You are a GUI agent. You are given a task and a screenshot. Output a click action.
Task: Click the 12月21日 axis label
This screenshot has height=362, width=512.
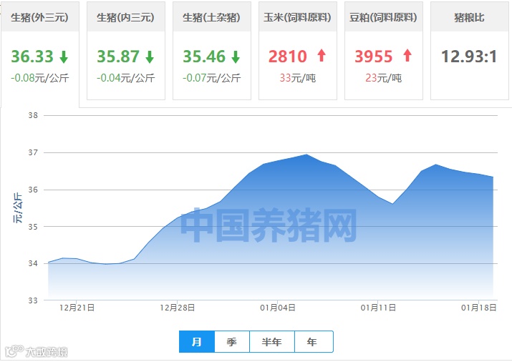coord(77,308)
